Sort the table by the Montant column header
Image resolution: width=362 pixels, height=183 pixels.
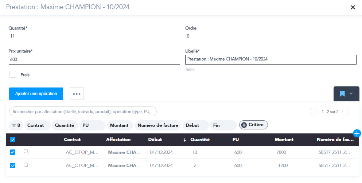pyautogui.click(x=284, y=140)
